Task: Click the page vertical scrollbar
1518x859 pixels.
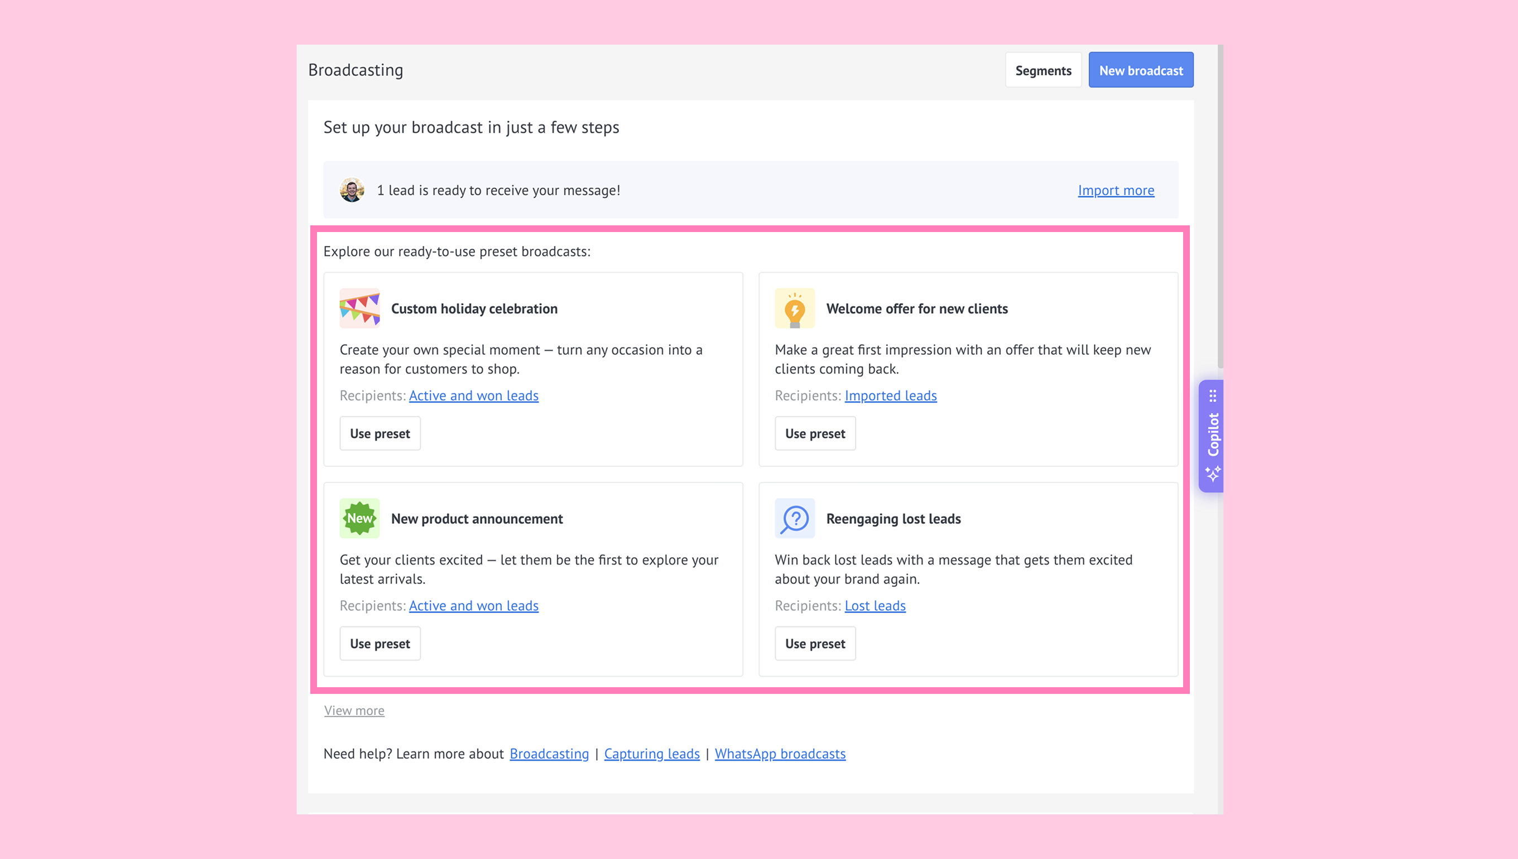Action: (x=1220, y=206)
